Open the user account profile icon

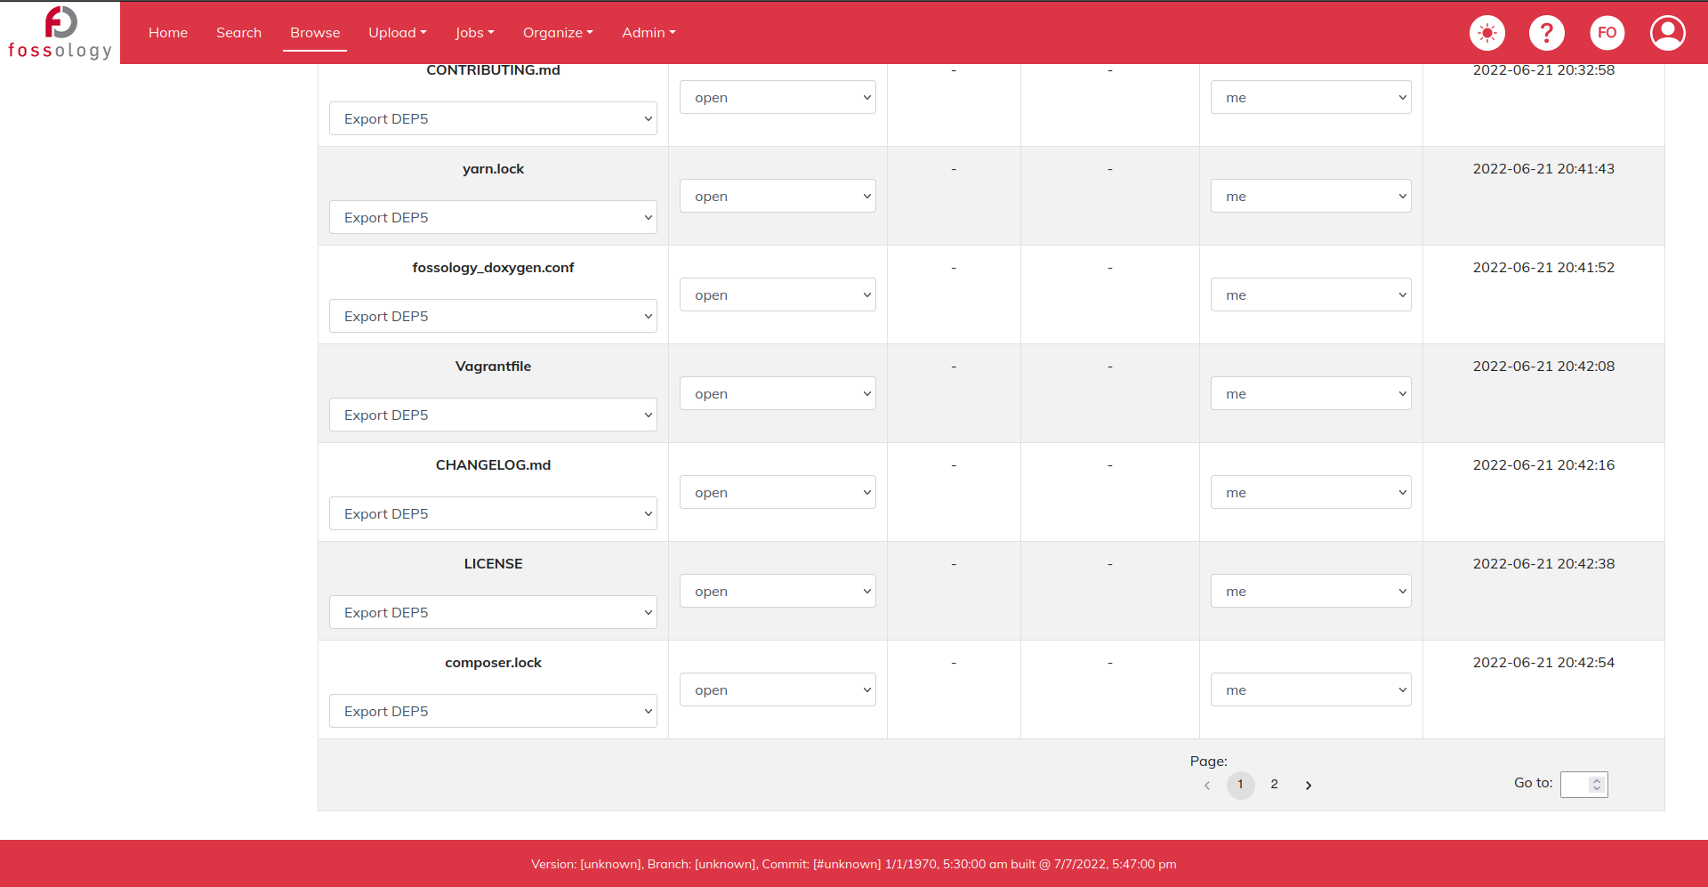[x=1668, y=33]
